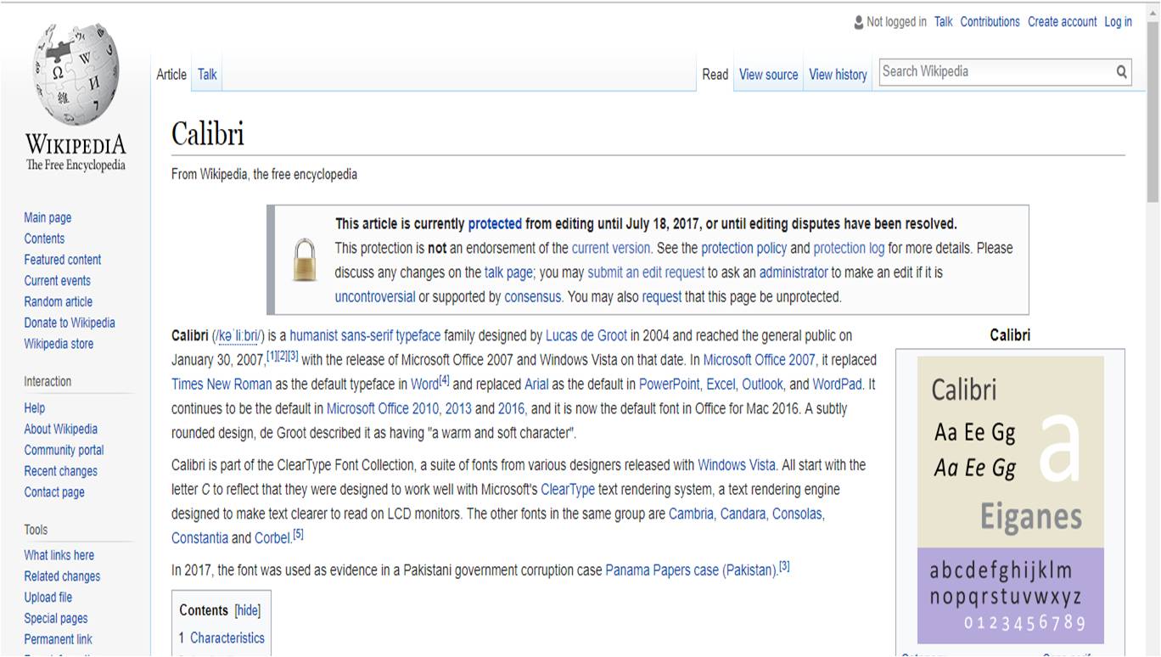This screenshot has width=1161, height=657.
Task: Visit the Wikipedia store
Action: click(59, 344)
